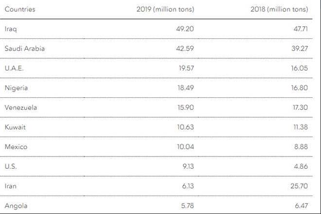
Task: Select Saudi Arabia's 2018 value 39.27
Action: [299, 49]
